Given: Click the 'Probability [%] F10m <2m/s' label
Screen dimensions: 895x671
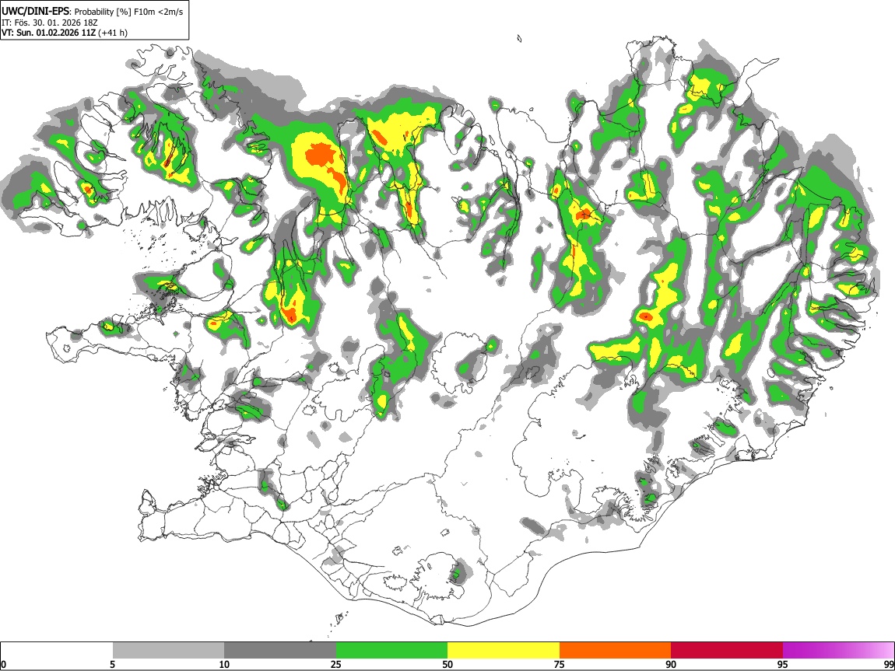Looking at the screenshot, I should [129, 12].
